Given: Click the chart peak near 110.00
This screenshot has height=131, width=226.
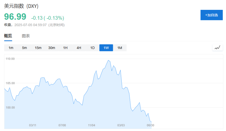Looking at the screenshot, I should coord(108,60).
